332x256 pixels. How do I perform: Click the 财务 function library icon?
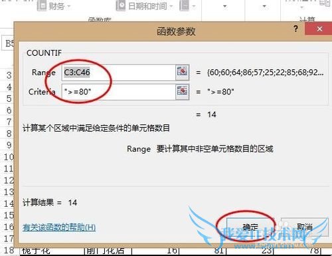click(x=42, y=6)
